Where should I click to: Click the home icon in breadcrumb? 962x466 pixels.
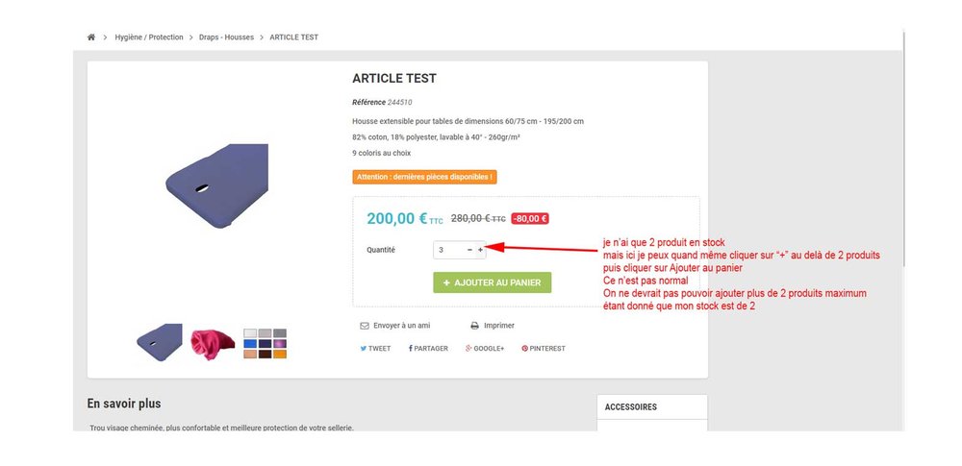91,37
